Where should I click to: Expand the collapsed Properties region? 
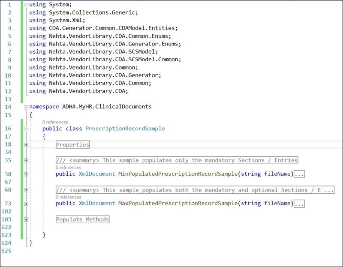click(26, 144)
